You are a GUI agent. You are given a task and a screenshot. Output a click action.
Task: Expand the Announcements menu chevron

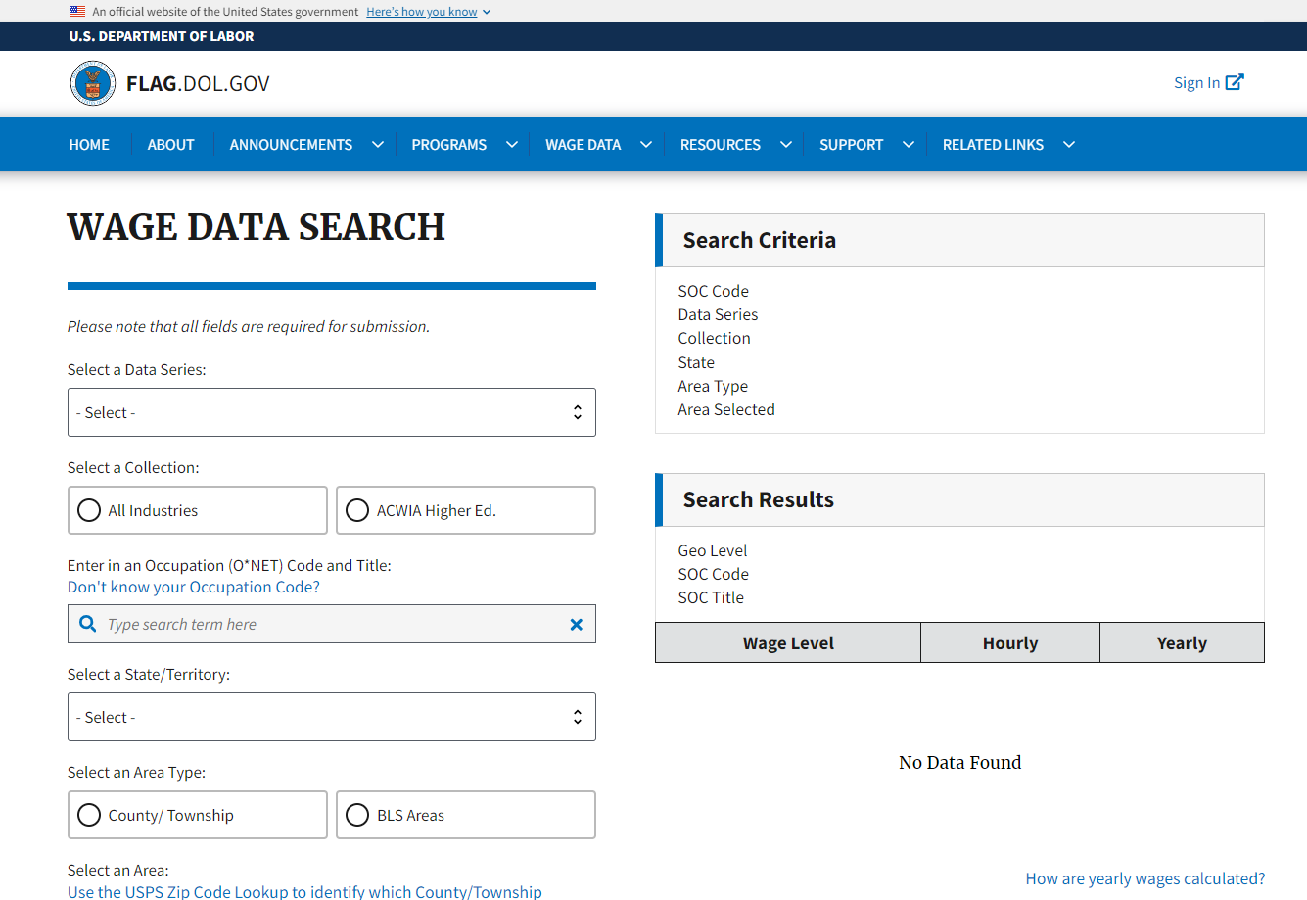pyautogui.click(x=378, y=145)
